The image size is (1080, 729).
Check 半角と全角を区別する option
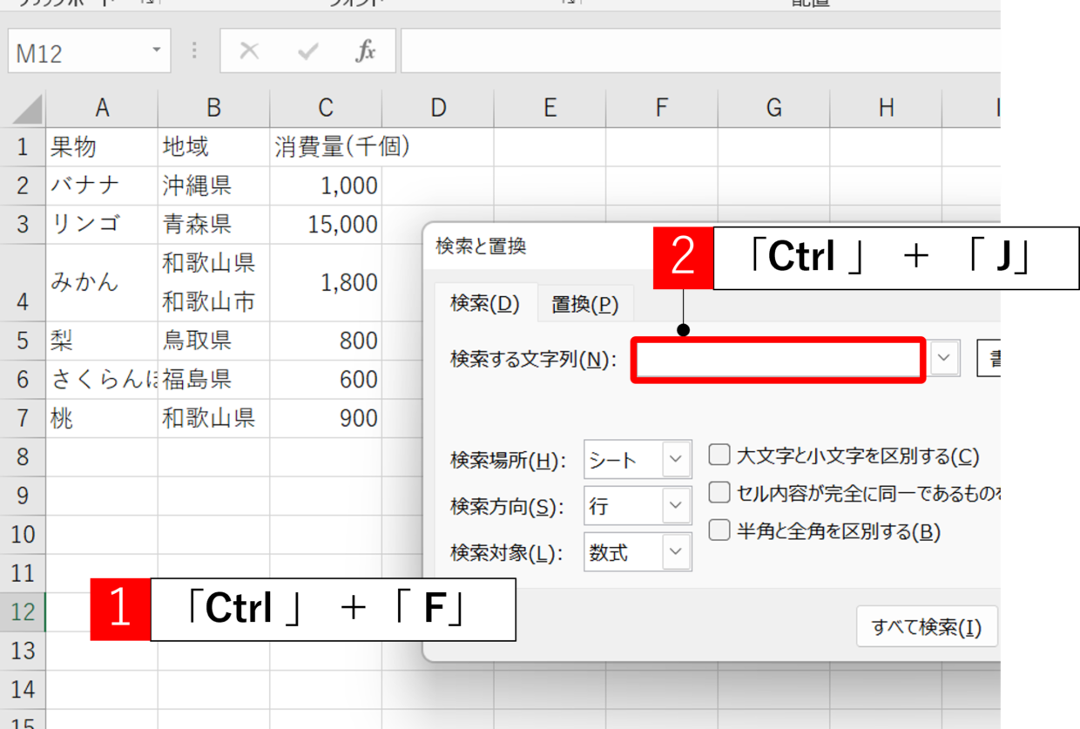719,530
